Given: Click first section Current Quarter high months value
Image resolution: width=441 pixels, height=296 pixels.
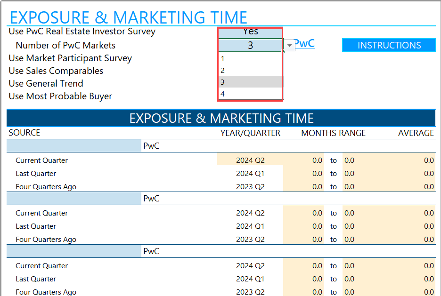Looking at the screenshot, I should click(349, 160).
